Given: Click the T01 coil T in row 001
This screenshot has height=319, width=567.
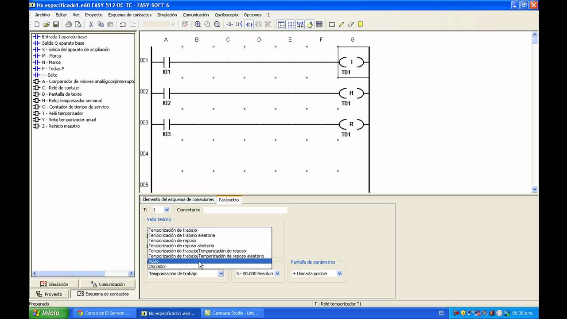Looking at the screenshot, I should tap(352, 62).
